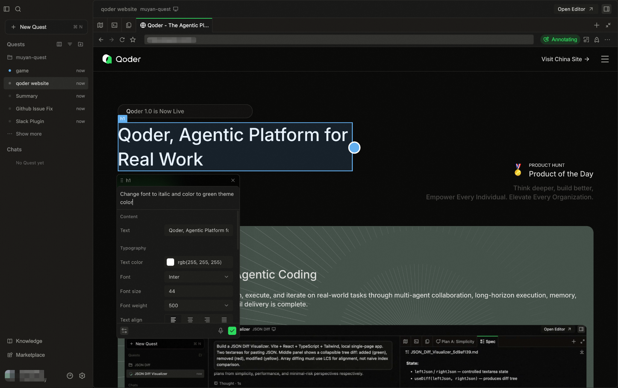Open the Font dropdown showing Inter
Screen dimensions: 618x388
199,277
